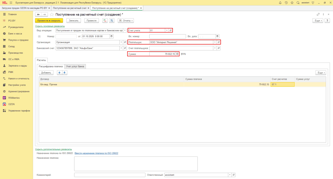Open OZON section in sidebar
Screen dimensions: 333x179
(x=11, y=104)
